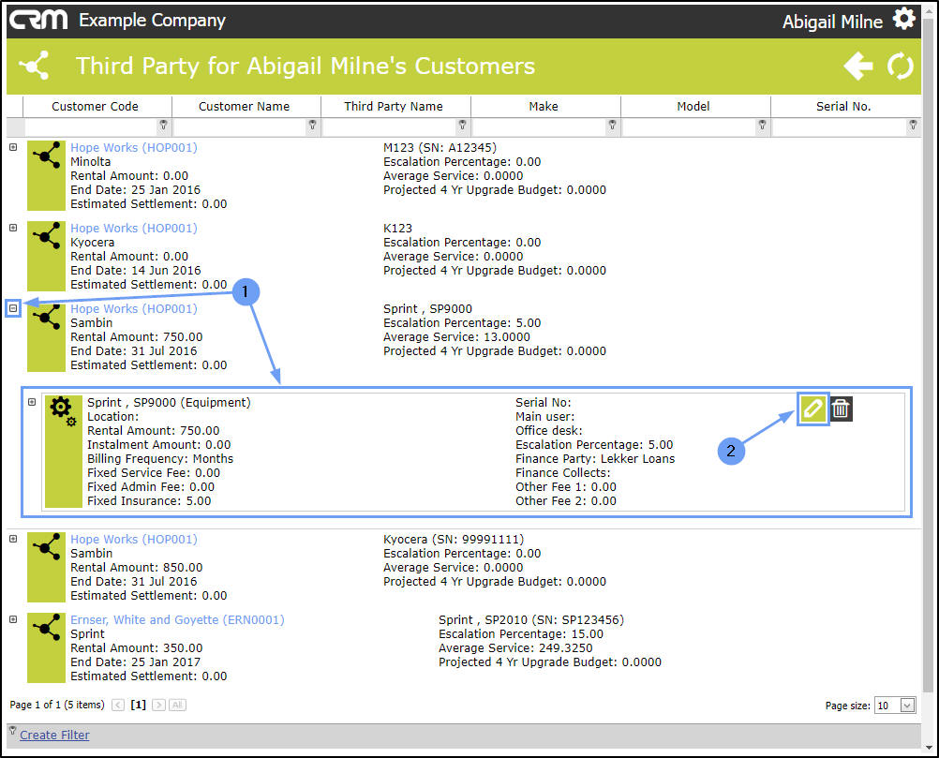
Task: Expand the Kyocera K123 row
Action: coord(13,228)
